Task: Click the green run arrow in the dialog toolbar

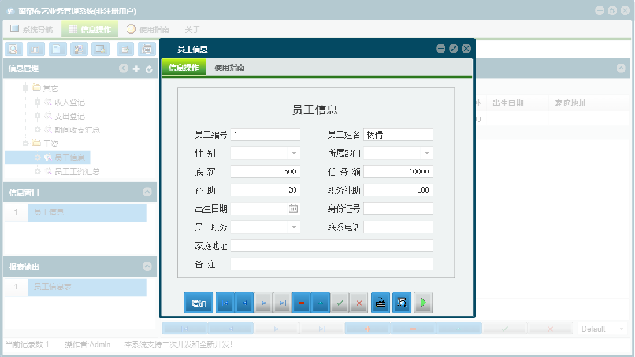Action: (423, 302)
